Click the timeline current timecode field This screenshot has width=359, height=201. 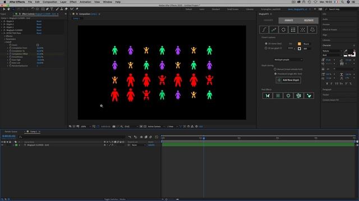click(x=9, y=136)
